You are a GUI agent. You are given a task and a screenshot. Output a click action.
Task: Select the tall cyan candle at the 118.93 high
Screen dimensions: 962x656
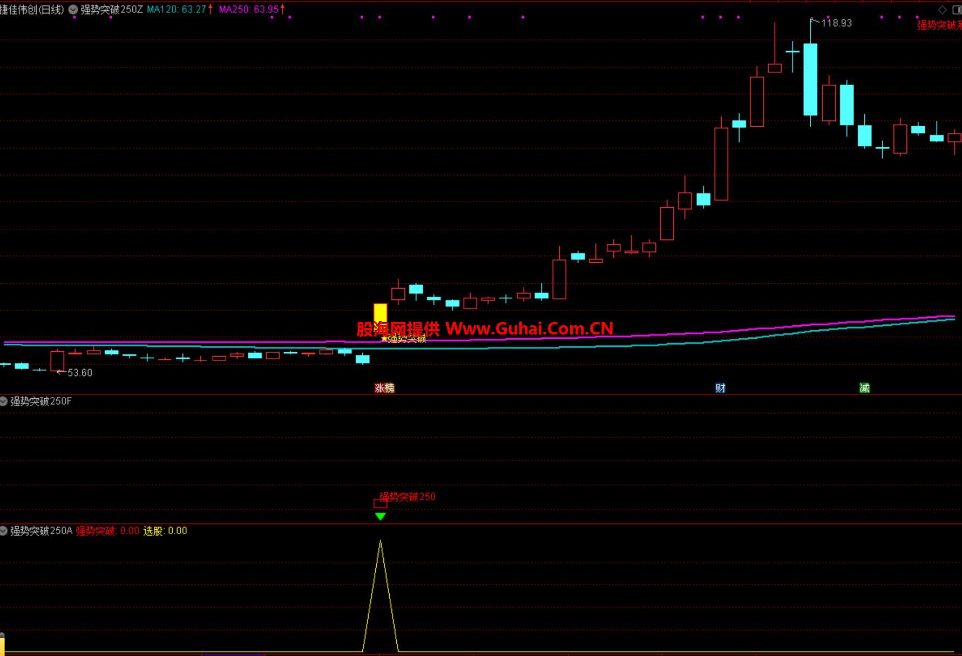810,79
